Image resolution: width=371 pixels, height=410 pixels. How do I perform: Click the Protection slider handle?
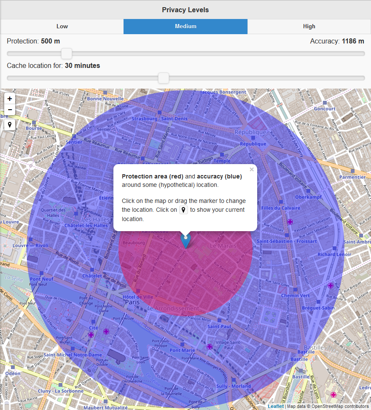pyautogui.click(x=67, y=54)
